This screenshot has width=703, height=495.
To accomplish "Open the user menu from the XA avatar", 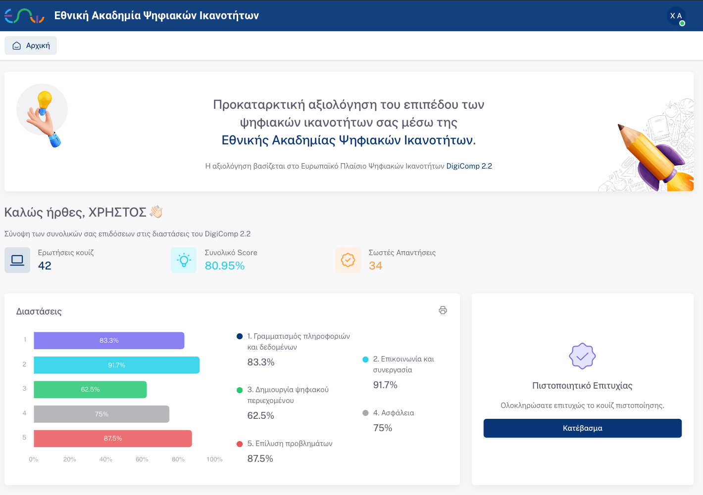I will [676, 15].
